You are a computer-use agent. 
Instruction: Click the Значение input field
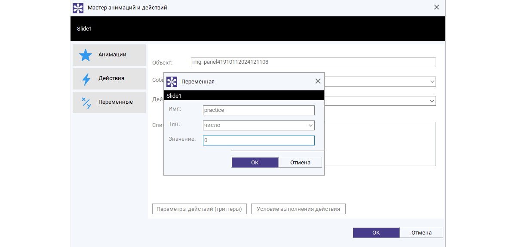tap(259, 141)
